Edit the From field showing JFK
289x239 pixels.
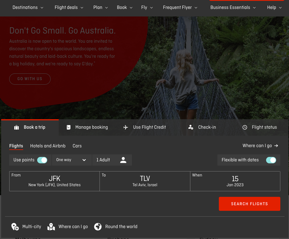[55, 181]
